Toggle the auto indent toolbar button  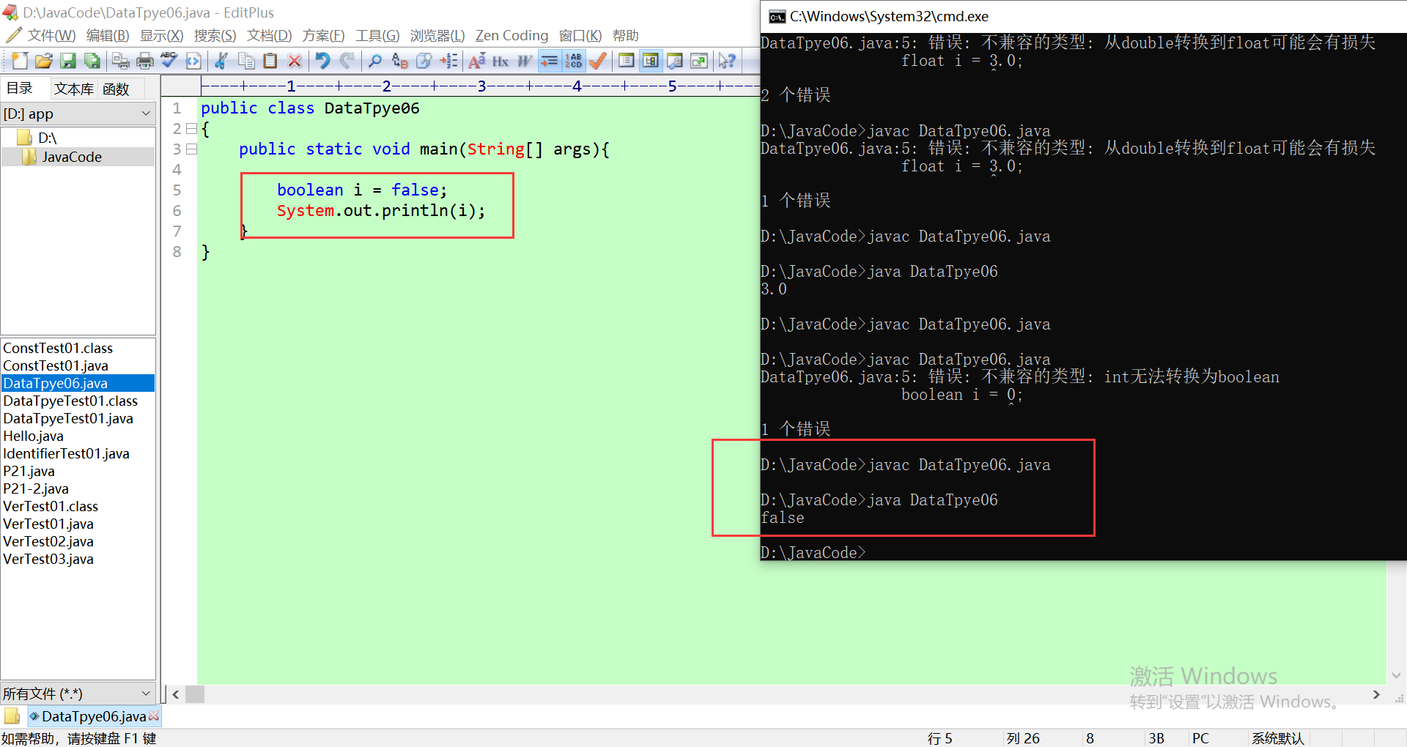pyautogui.click(x=549, y=61)
